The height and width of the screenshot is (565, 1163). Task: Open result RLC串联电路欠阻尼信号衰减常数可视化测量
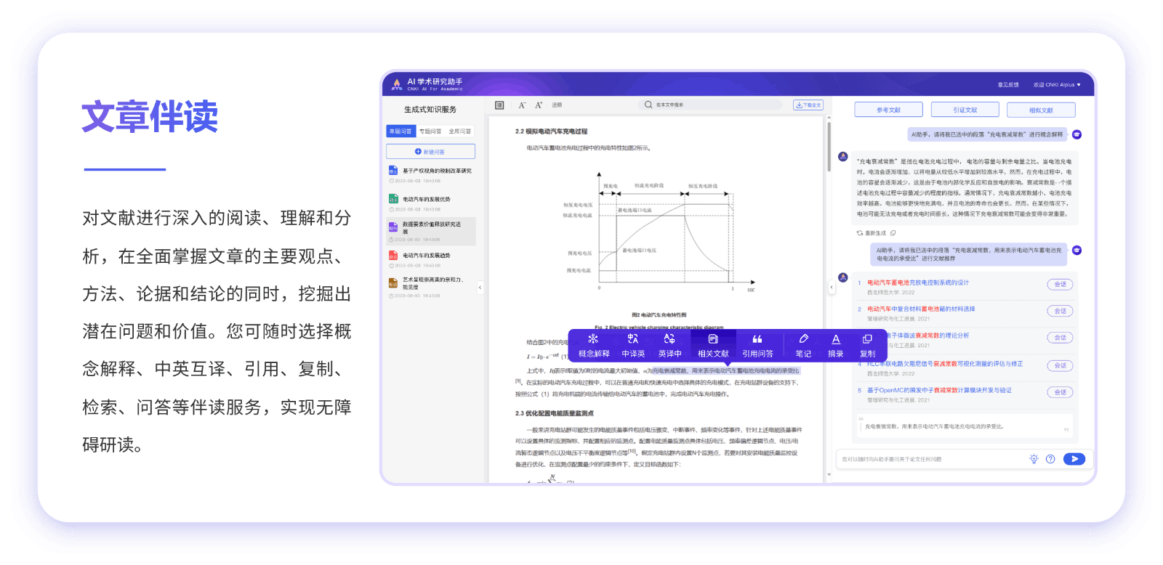945,364
